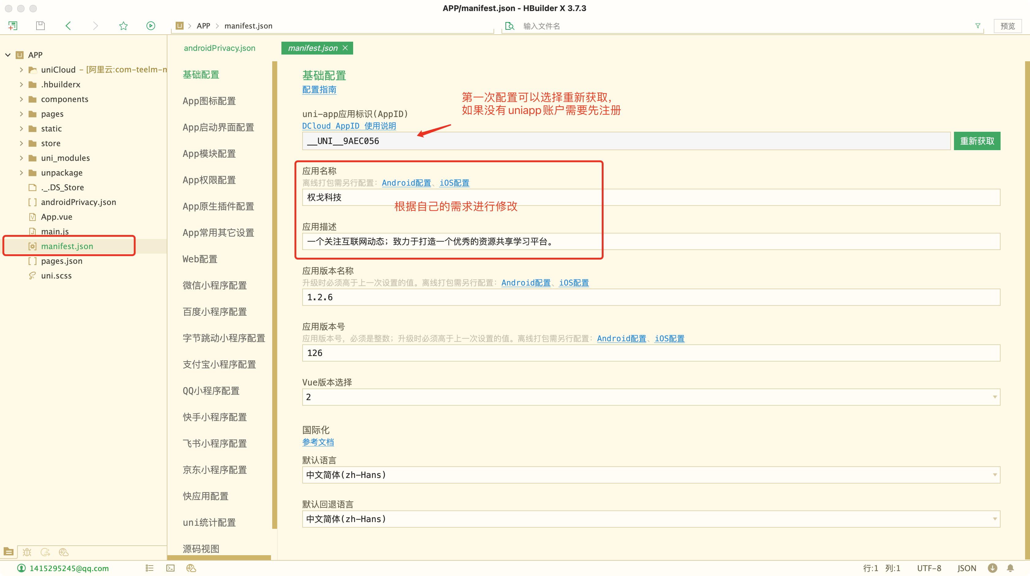Viewport: 1030px width, 576px height.
Task: Click the 预览 button
Action: 1007,26
